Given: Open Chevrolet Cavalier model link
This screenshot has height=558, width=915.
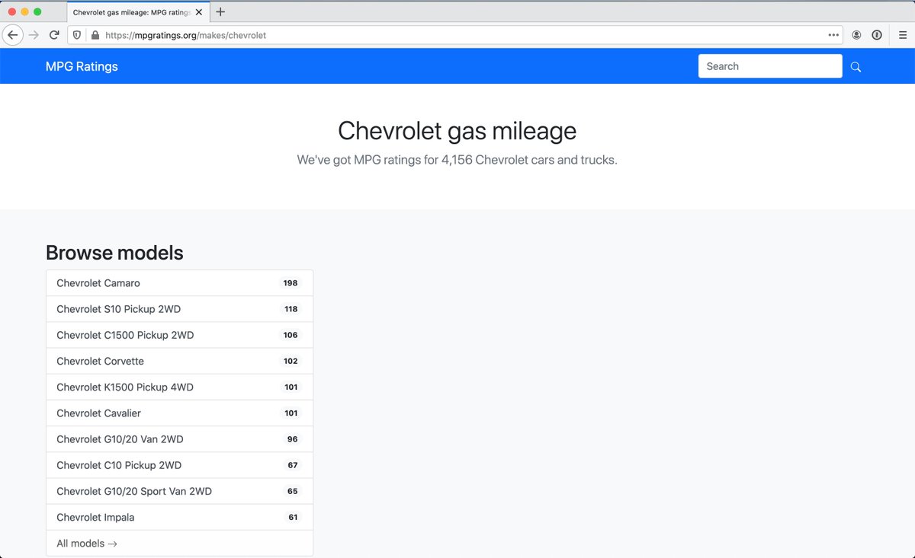Looking at the screenshot, I should [x=179, y=413].
